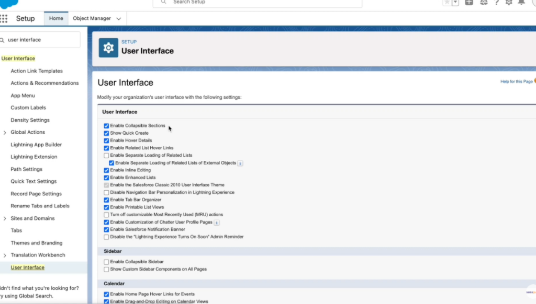Expand Global Actions tree node

(5, 132)
